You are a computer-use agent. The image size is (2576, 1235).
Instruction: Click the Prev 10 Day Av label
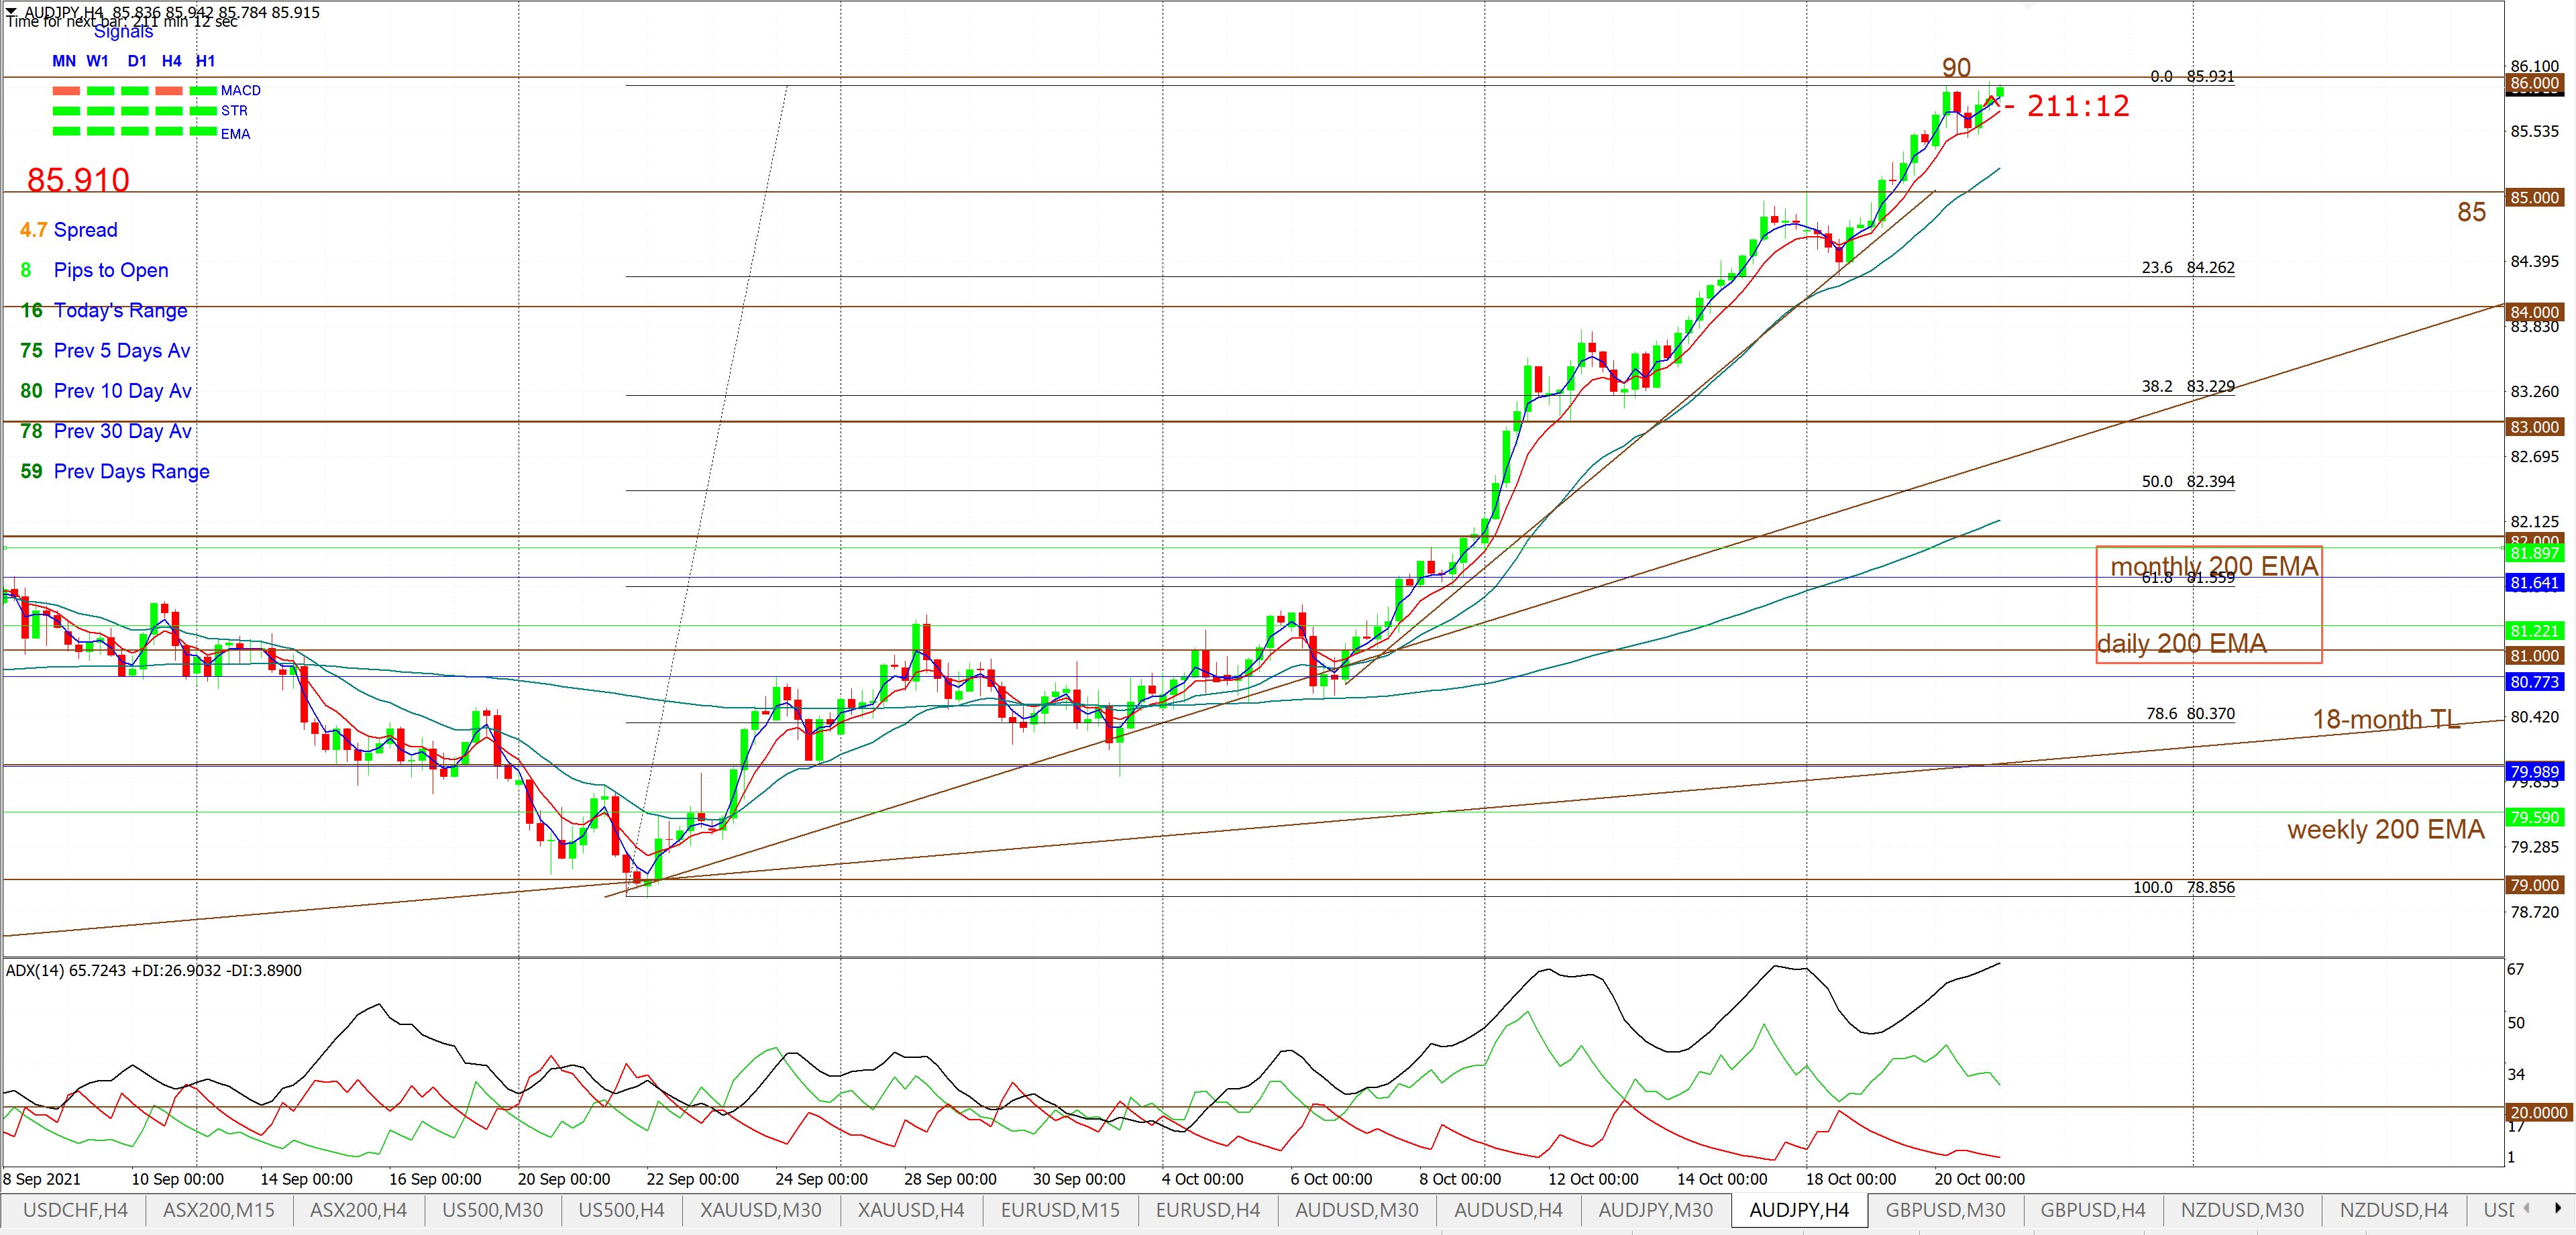123,391
